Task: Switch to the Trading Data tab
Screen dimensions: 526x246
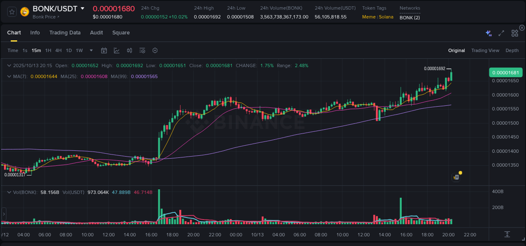Action: click(65, 32)
